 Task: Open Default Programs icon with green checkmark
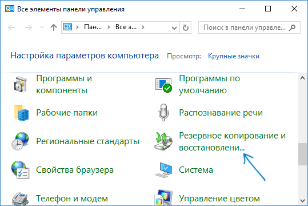163,85
